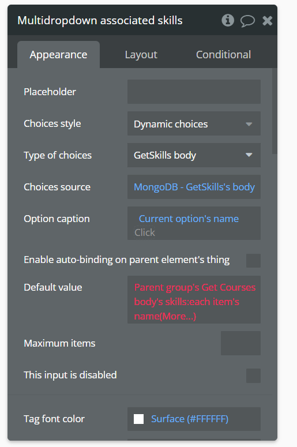Open the red Default value expression
Image resolution: width=297 pixels, height=447 pixels.
pyautogui.click(x=194, y=299)
